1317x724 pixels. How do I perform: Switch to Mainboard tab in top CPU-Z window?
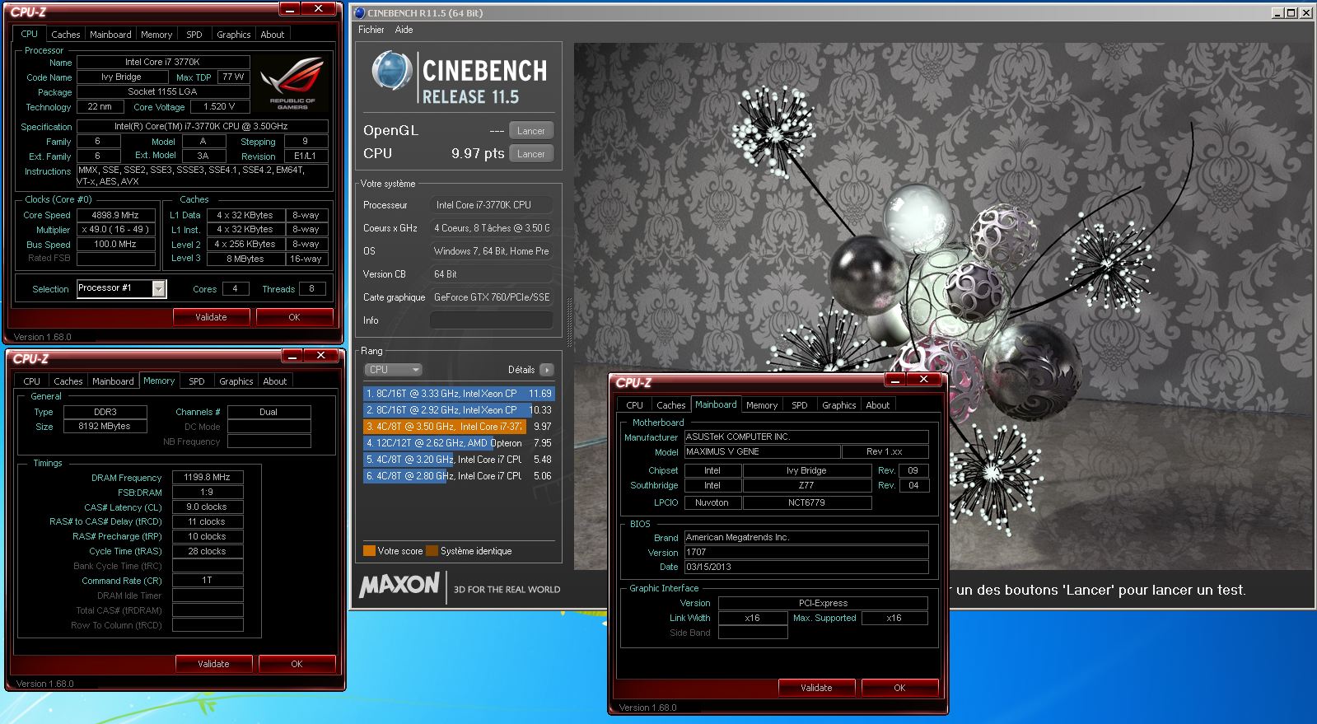pyautogui.click(x=110, y=35)
